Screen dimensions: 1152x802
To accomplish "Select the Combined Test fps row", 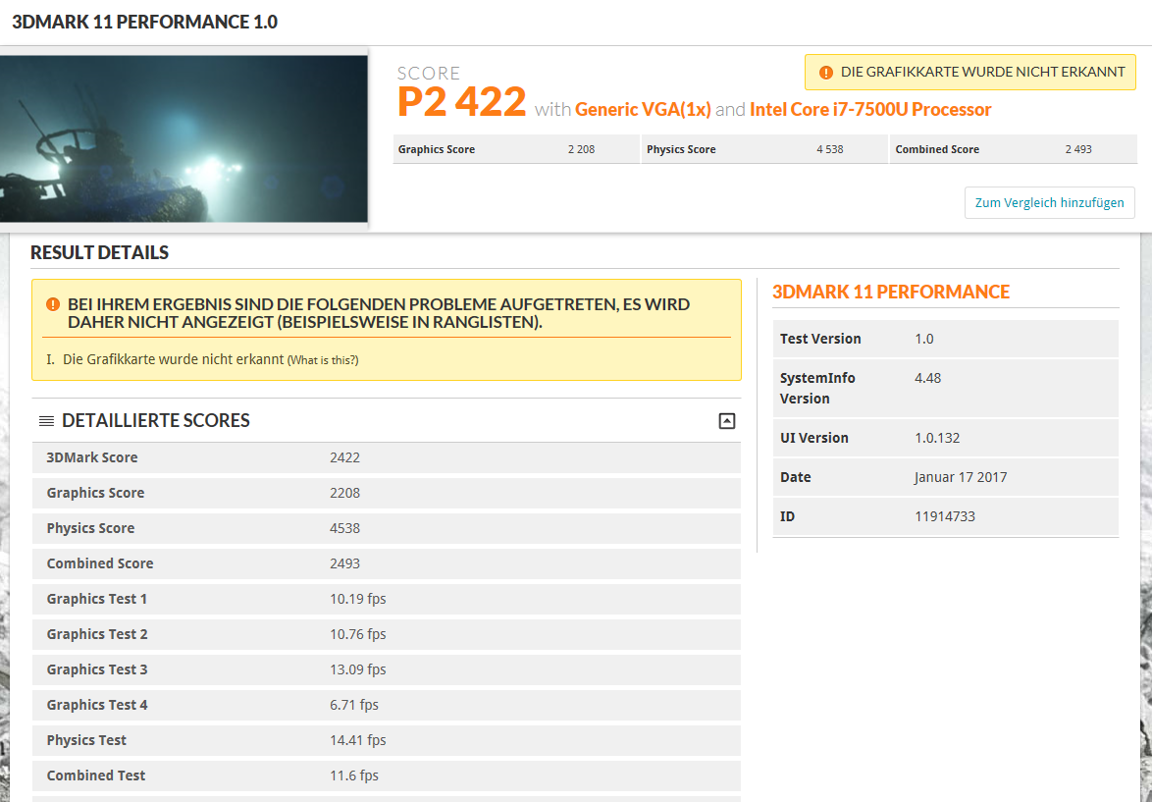I will (x=386, y=775).
